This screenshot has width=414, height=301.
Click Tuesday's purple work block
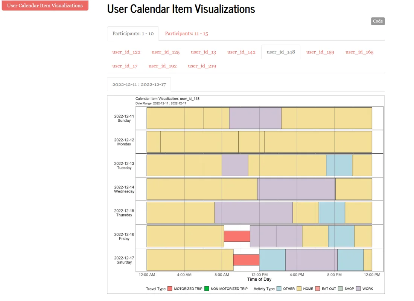[235, 165]
